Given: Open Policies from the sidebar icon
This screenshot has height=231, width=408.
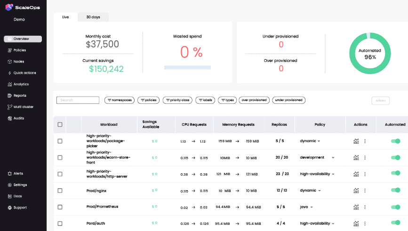Looking at the screenshot, I should click(9, 50).
